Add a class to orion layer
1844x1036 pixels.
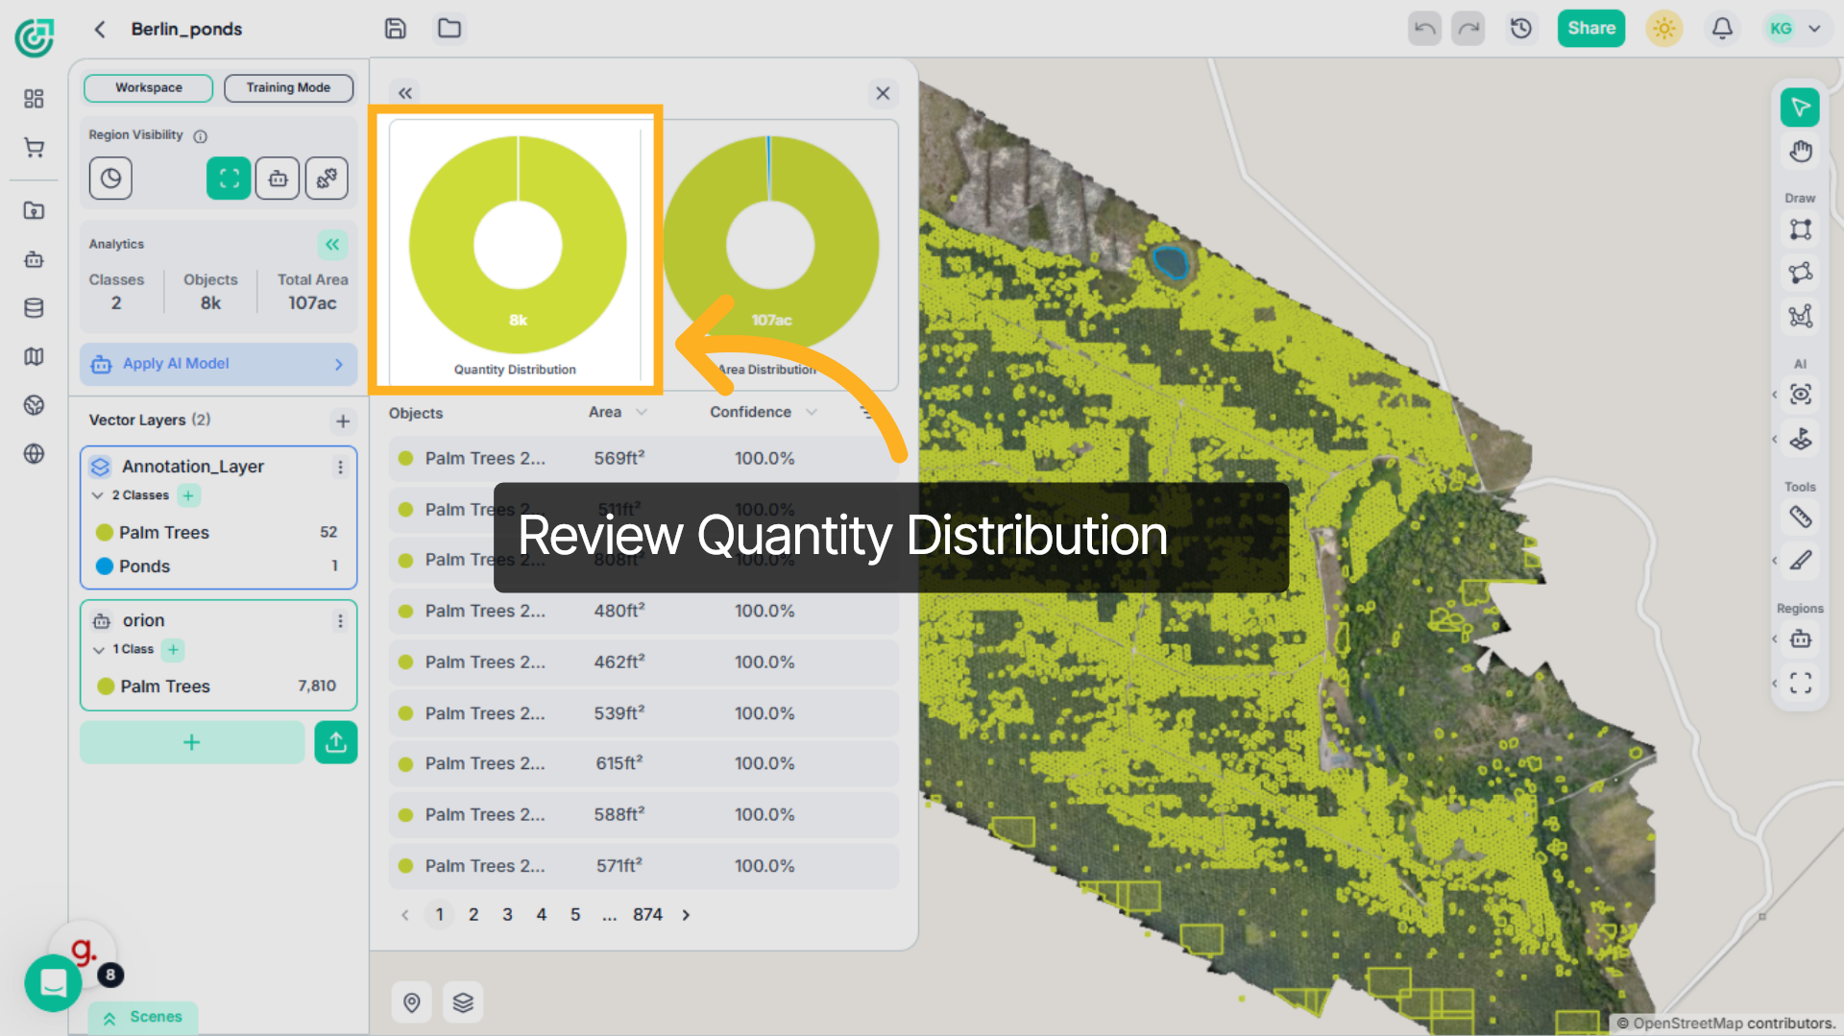pyautogui.click(x=173, y=650)
